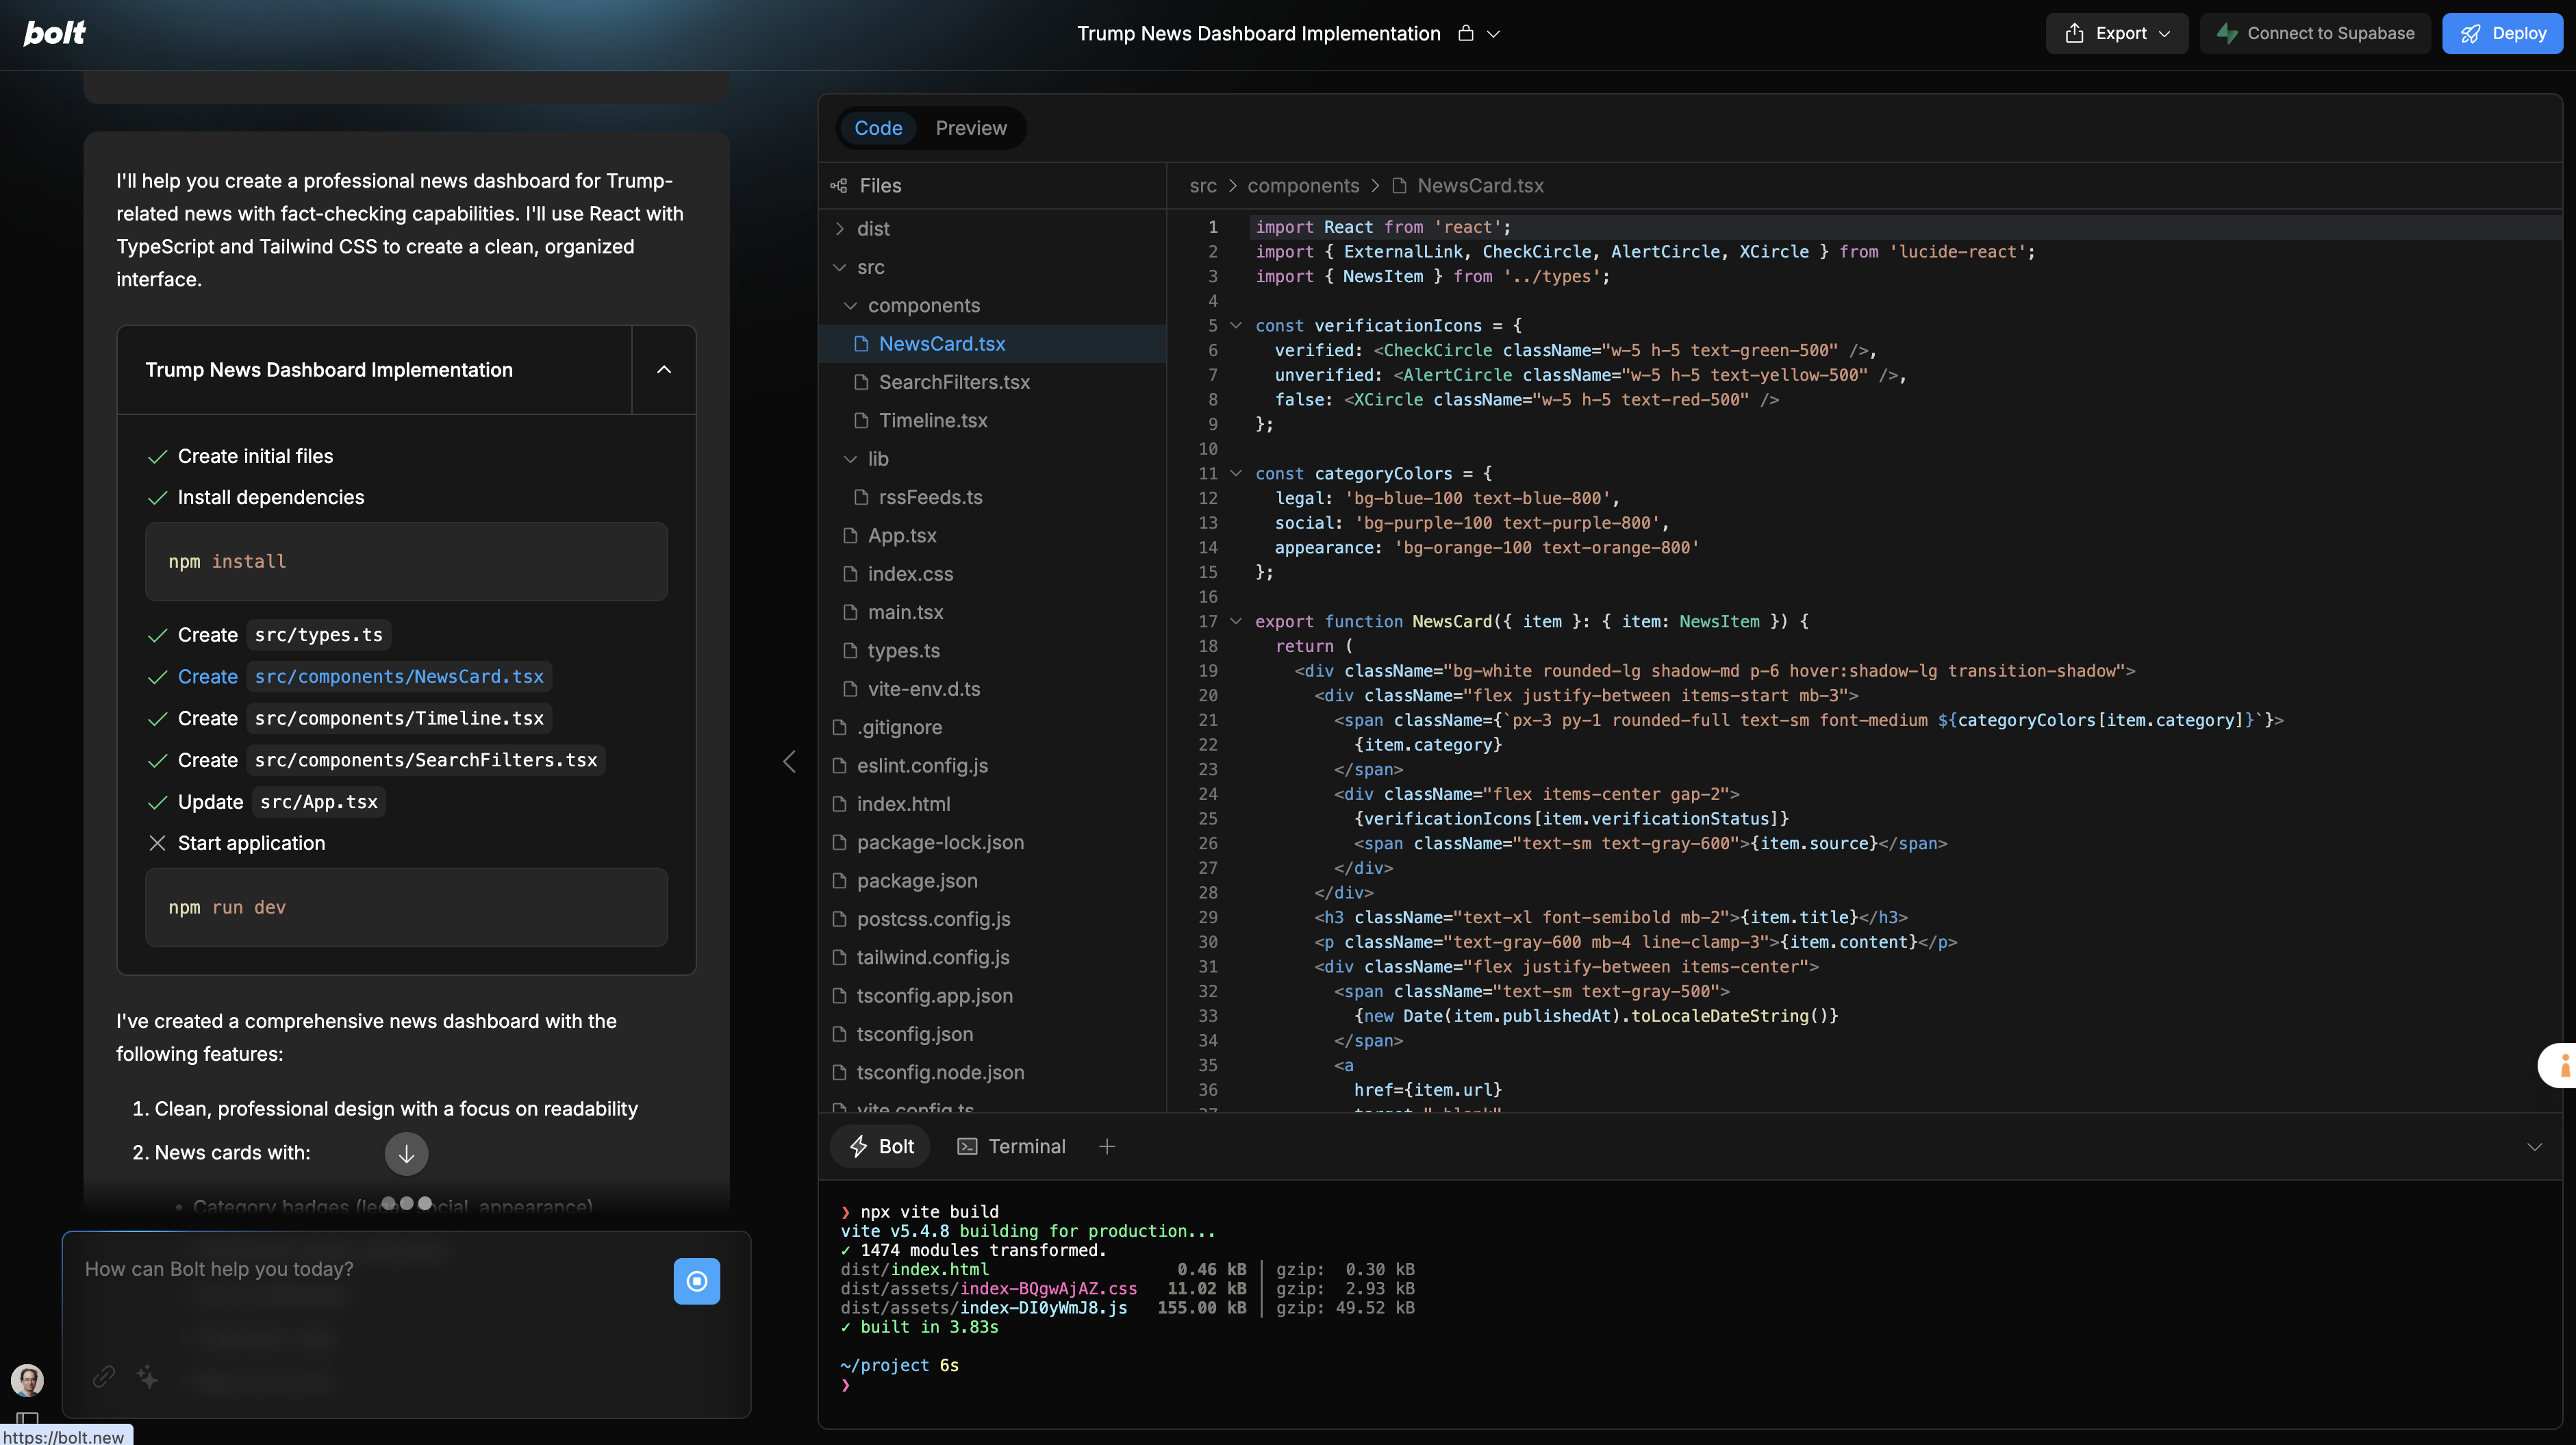The width and height of the screenshot is (2576, 1445).
Task: Click the src/components/NewsCard.tsx step link
Action: tap(399, 677)
